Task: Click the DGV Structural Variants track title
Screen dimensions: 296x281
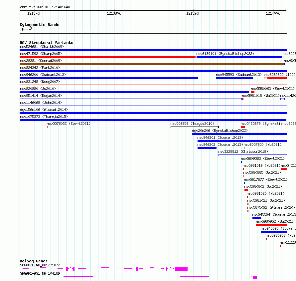Action: click(x=47, y=43)
